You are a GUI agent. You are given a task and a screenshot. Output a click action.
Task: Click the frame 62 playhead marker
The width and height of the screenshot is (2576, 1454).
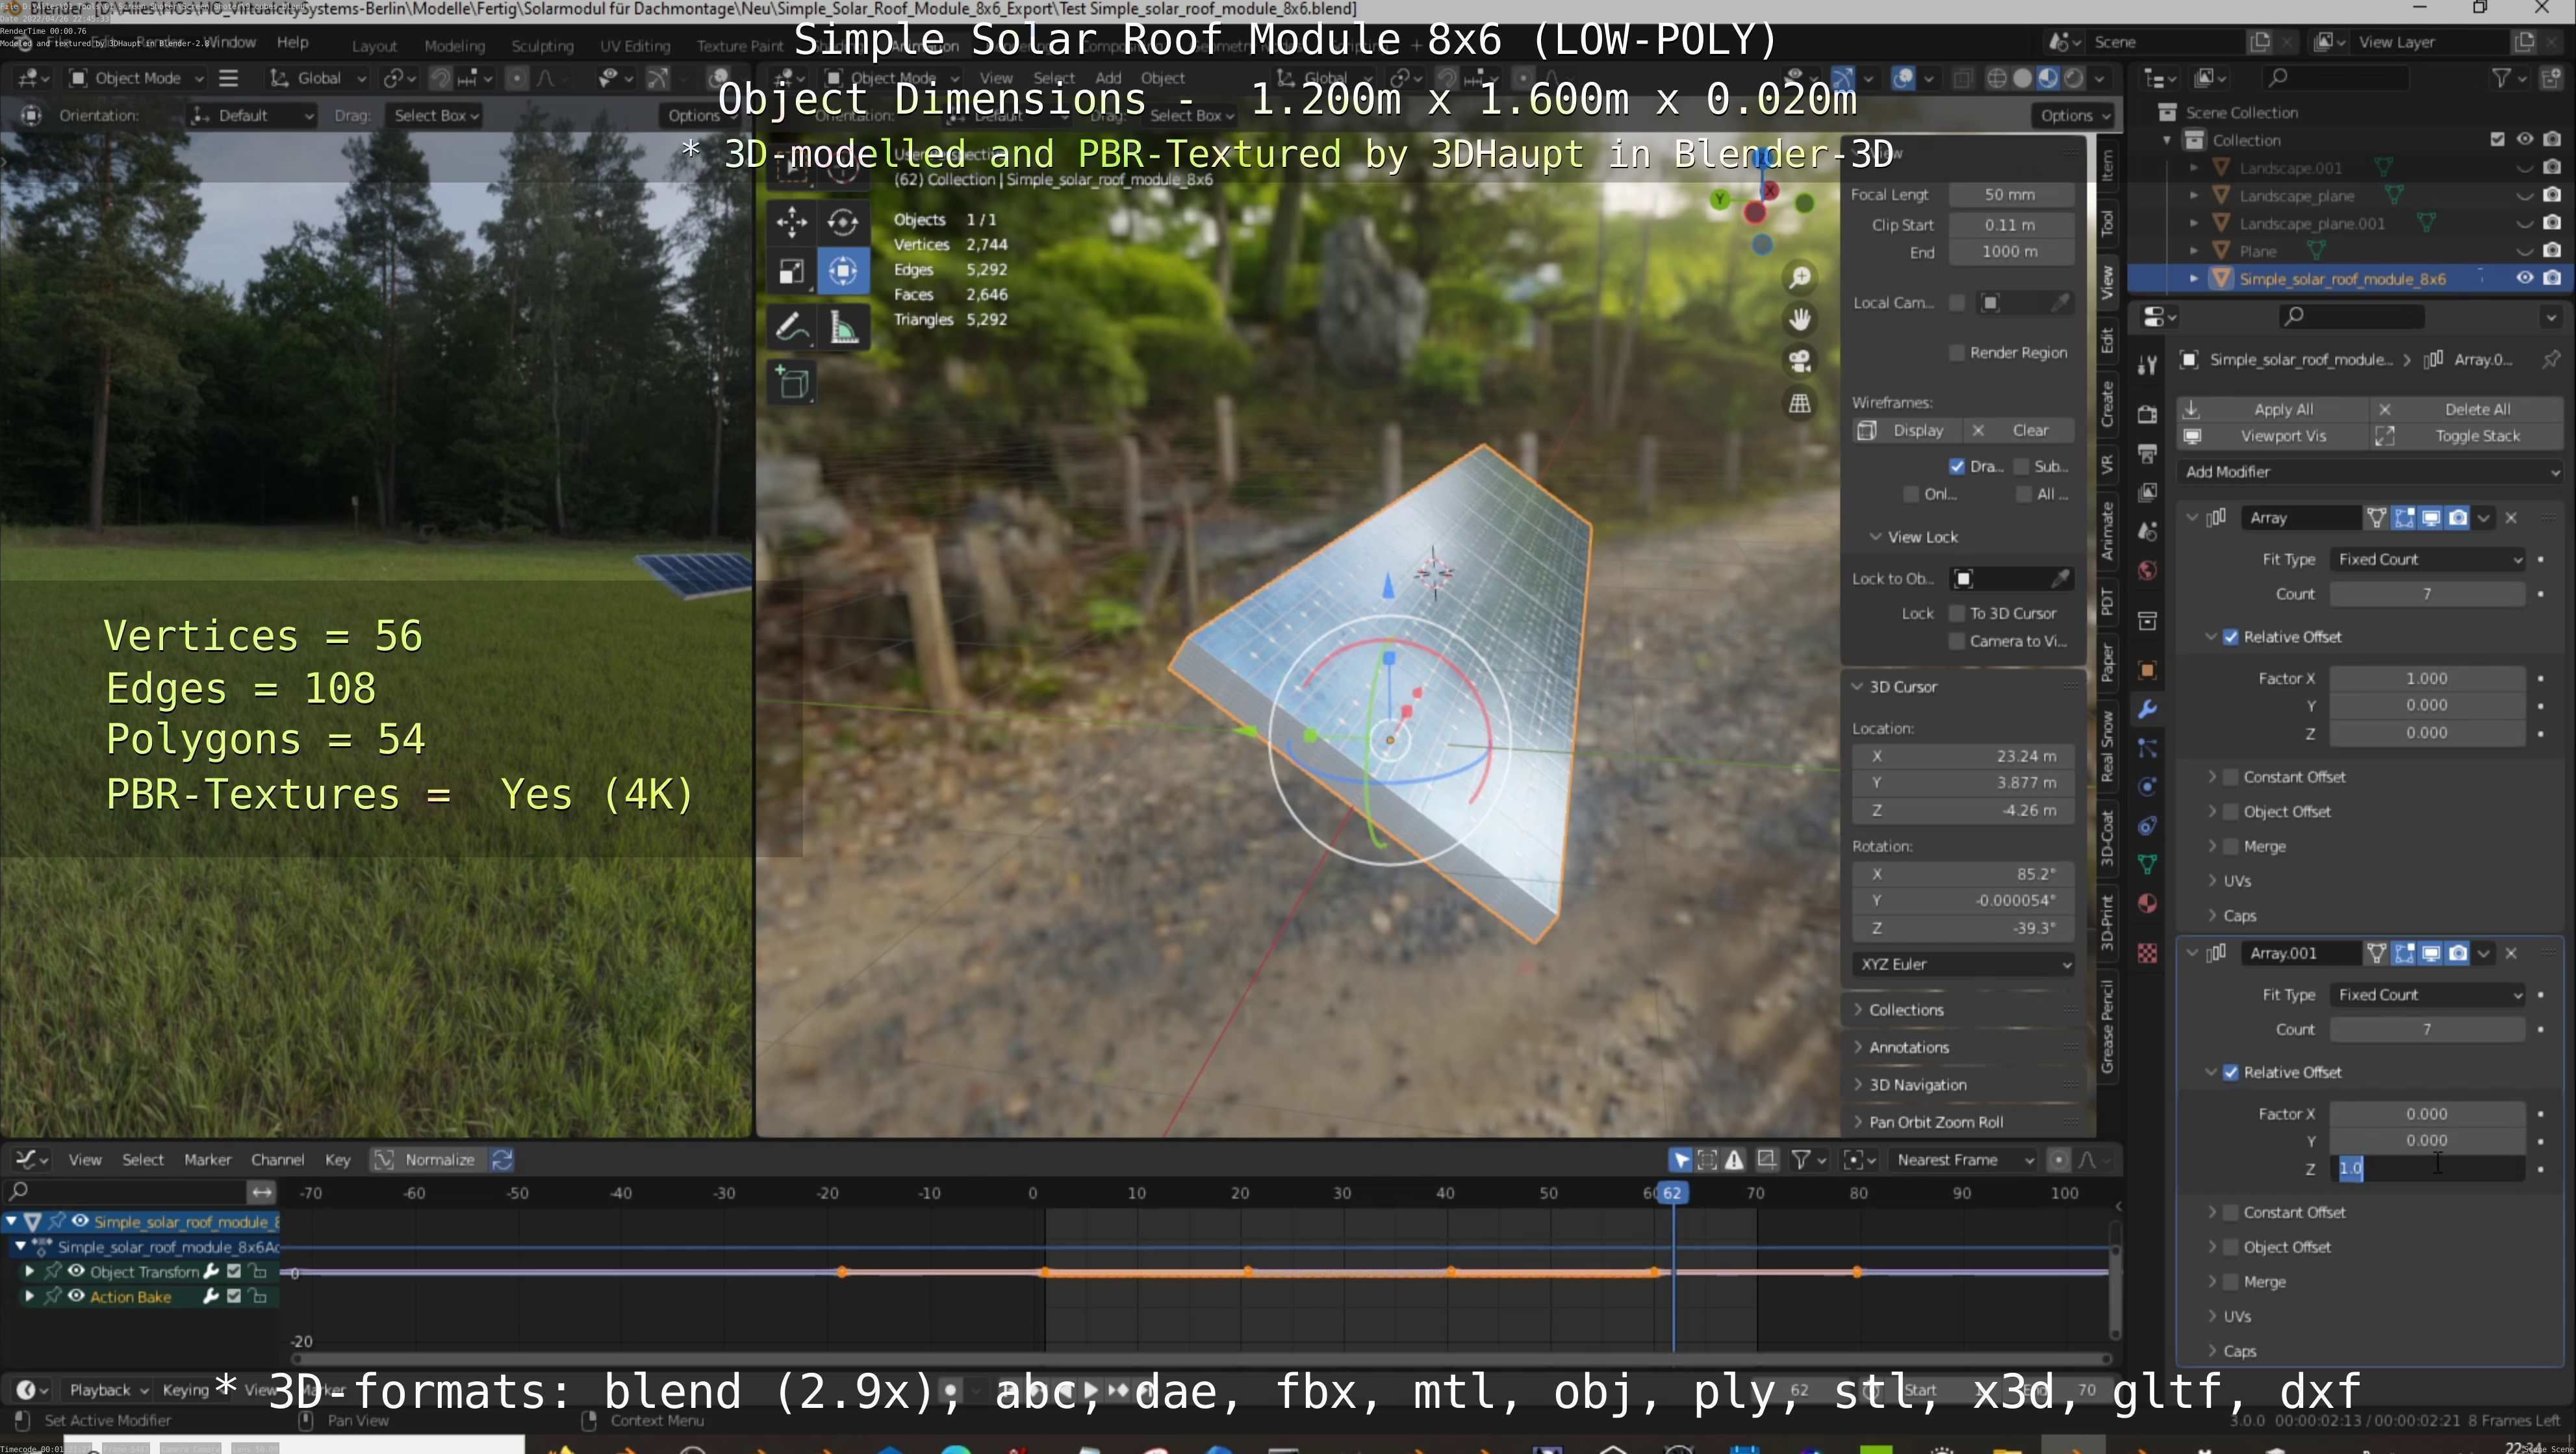tap(1672, 1193)
